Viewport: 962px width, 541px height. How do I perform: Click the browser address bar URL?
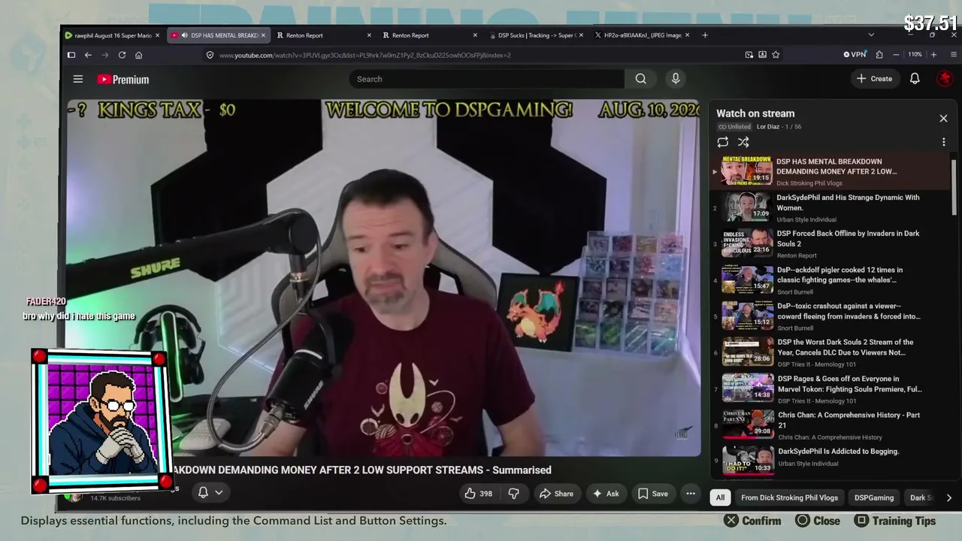pyautogui.click(x=365, y=55)
